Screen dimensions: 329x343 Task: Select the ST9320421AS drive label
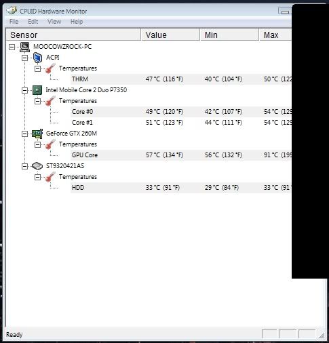tap(65, 166)
